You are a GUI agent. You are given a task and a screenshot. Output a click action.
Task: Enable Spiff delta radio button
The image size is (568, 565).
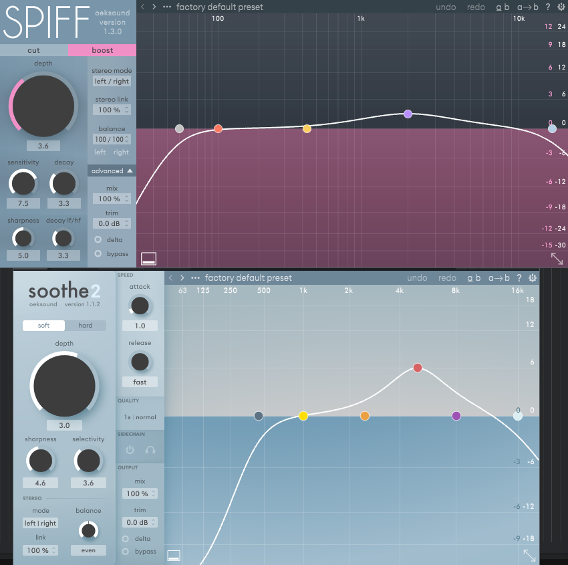[98, 239]
